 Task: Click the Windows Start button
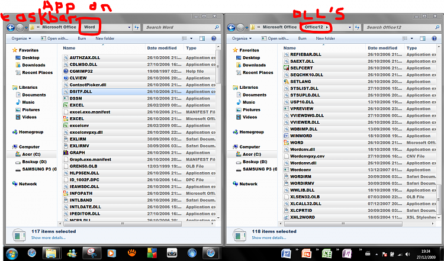point(11,253)
